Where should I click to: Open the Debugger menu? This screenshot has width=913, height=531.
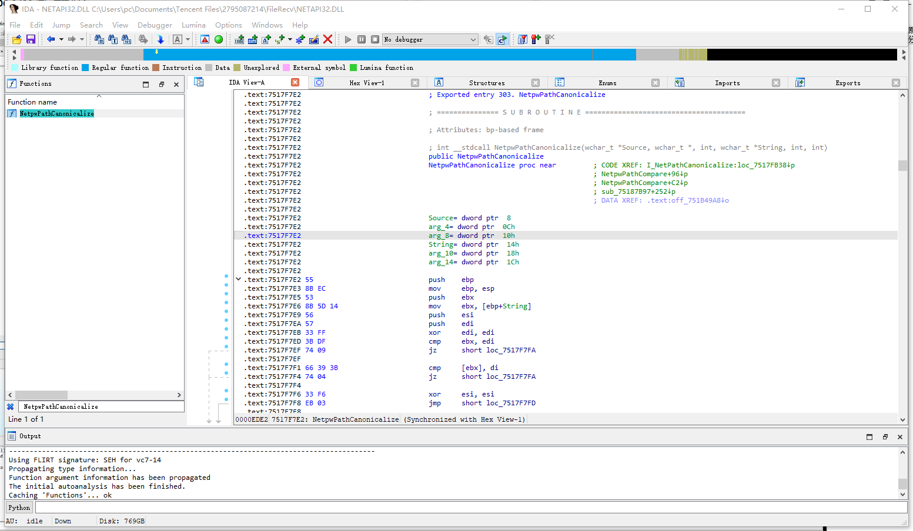click(x=155, y=25)
